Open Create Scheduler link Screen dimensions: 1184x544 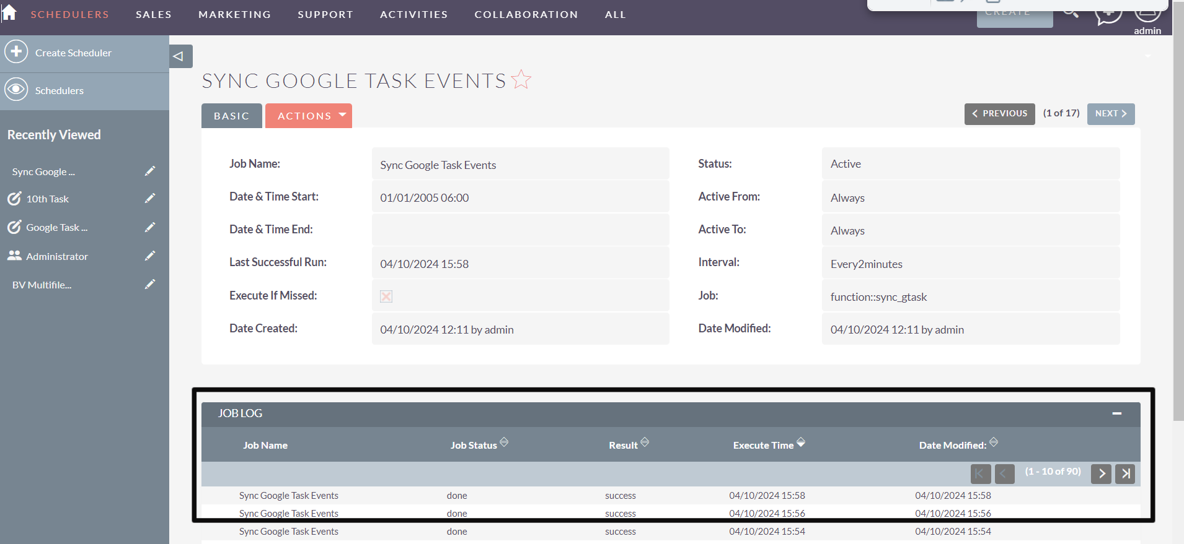[x=74, y=53]
